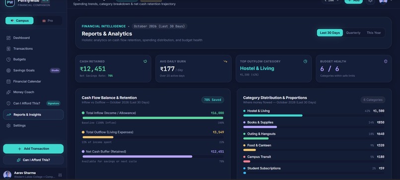
Task: Click the ₹16,000 total inflow amount
Action: point(217,113)
